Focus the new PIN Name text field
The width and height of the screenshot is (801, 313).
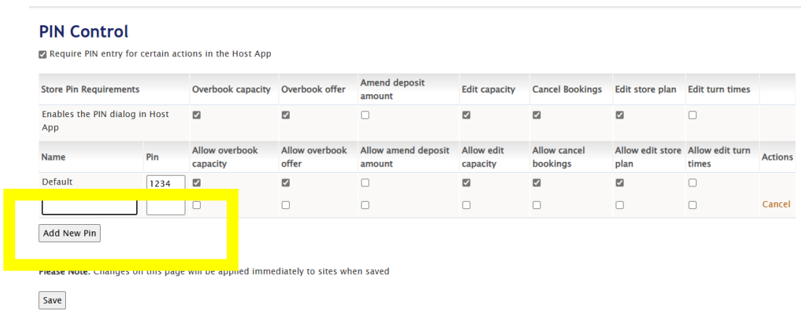[89, 207]
